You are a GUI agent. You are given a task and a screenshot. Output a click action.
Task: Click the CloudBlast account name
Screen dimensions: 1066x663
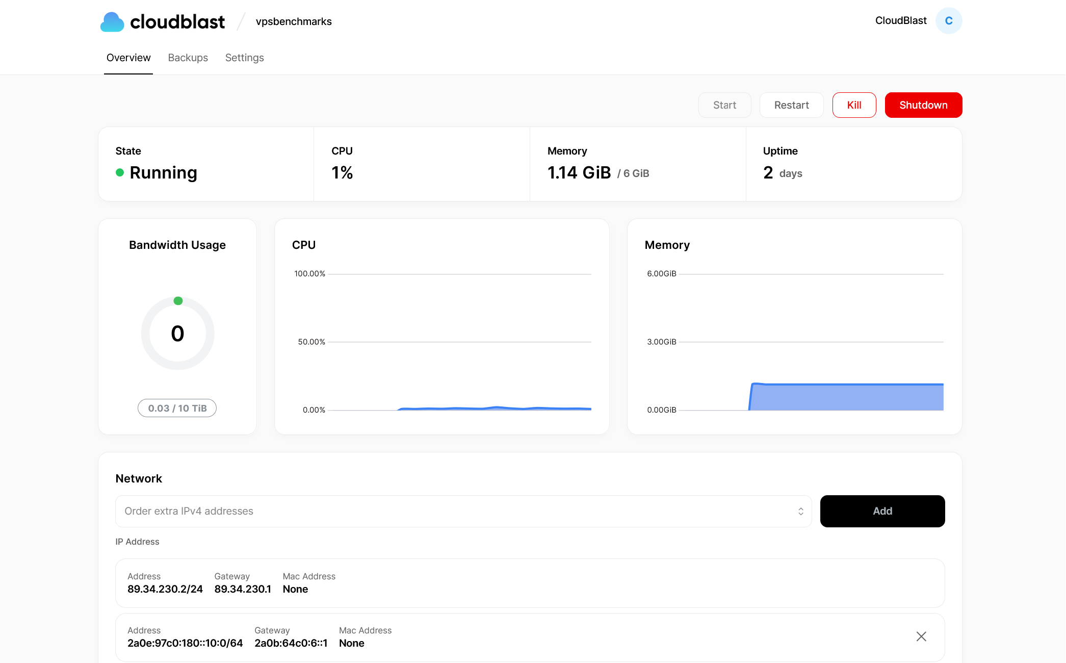pos(900,21)
